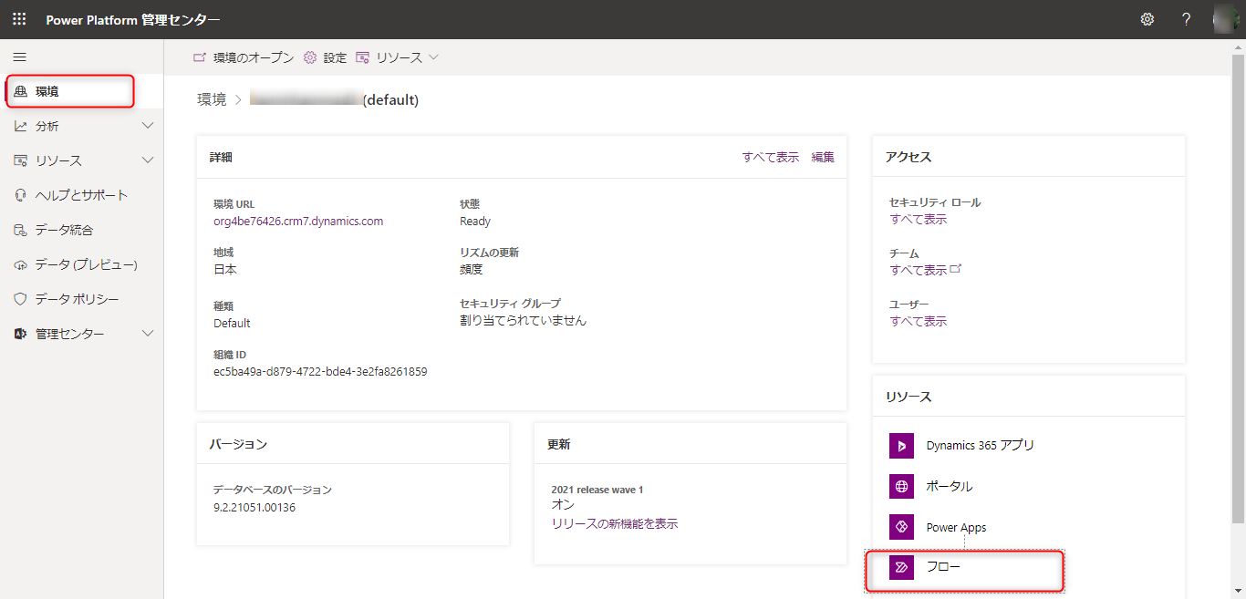1246x599 pixels.
Task: Click the 種類 value Default
Action: click(x=232, y=324)
